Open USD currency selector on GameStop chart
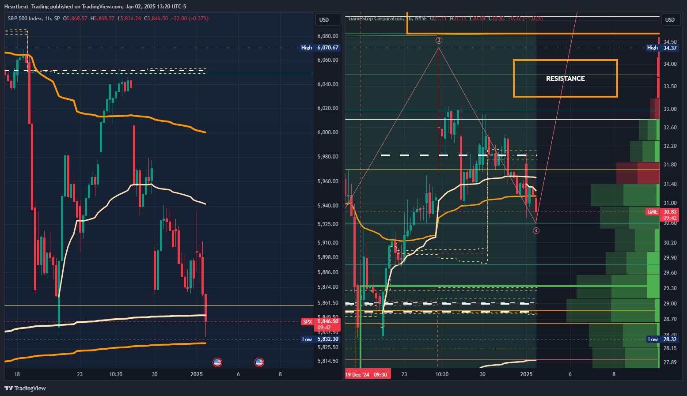Viewport: 687px width, 396px height. 671,19
